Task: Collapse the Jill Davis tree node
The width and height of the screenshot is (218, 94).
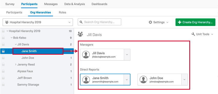Action: coord(16,44)
